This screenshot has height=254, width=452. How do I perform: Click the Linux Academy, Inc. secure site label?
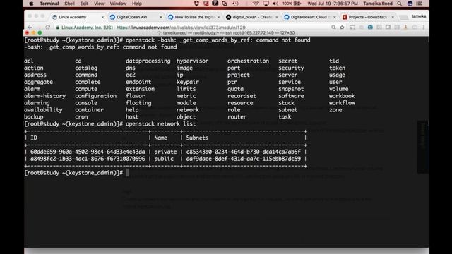point(85,28)
